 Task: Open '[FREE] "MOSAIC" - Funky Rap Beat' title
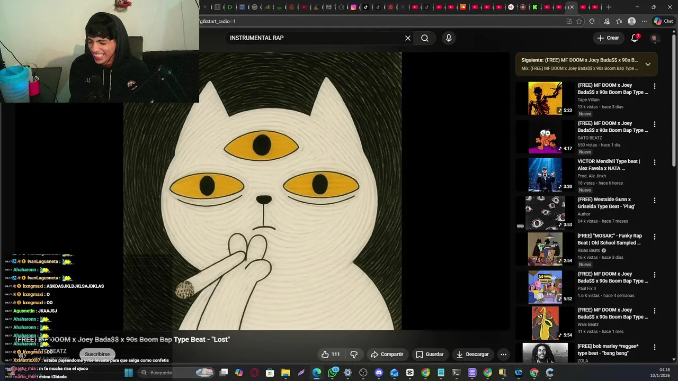[x=610, y=239]
